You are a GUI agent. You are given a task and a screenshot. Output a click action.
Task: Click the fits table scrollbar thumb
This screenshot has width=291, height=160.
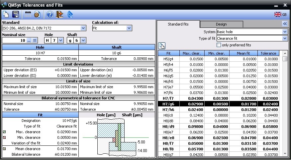click(285, 59)
